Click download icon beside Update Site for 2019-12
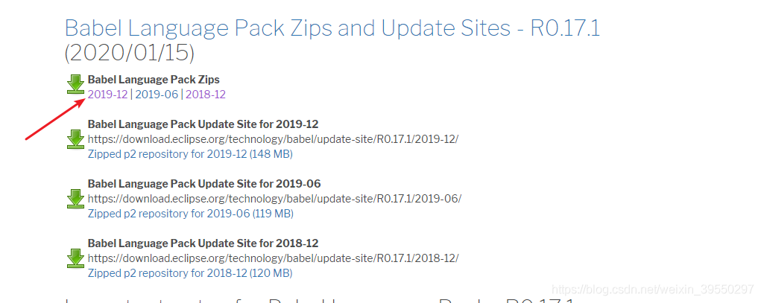The height and width of the screenshot is (303, 761). [75, 138]
